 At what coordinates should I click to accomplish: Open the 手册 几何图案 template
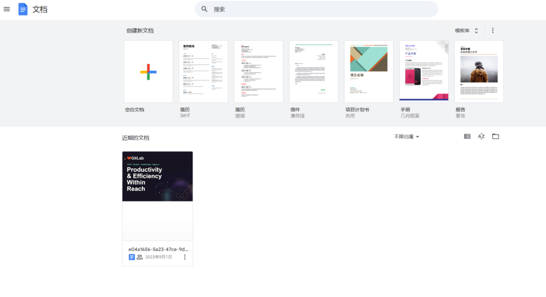424,71
